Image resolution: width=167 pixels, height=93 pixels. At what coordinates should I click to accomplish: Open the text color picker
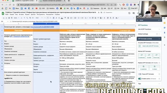coord(62,18)
